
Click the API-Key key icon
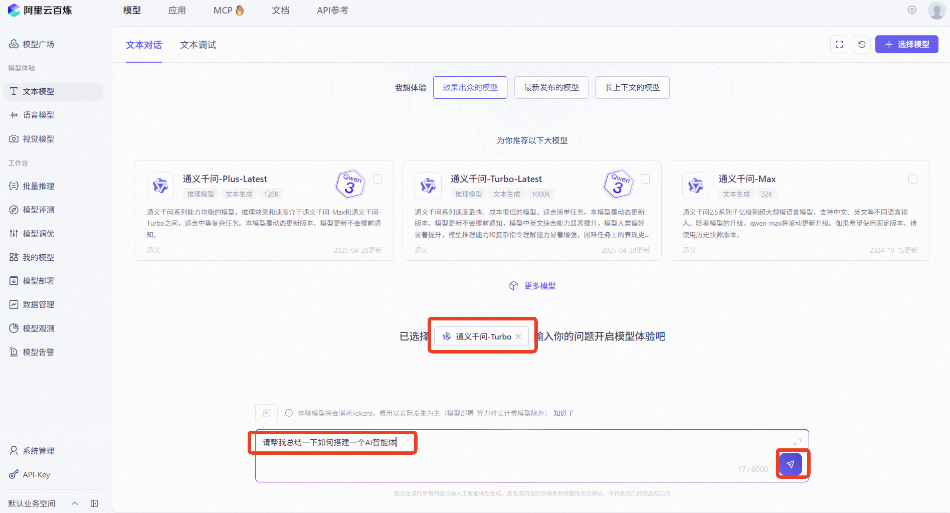pyautogui.click(x=14, y=474)
